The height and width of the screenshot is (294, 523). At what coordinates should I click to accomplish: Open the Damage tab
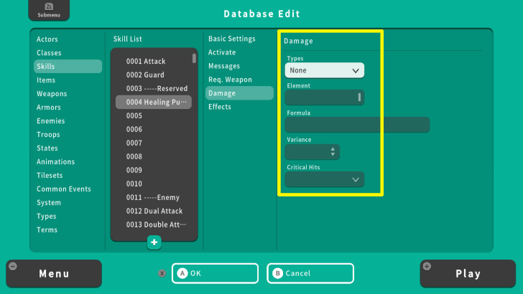click(x=239, y=93)
